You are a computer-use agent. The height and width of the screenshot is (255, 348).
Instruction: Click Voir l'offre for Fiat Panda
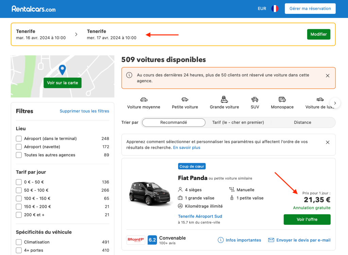[307, 219]
